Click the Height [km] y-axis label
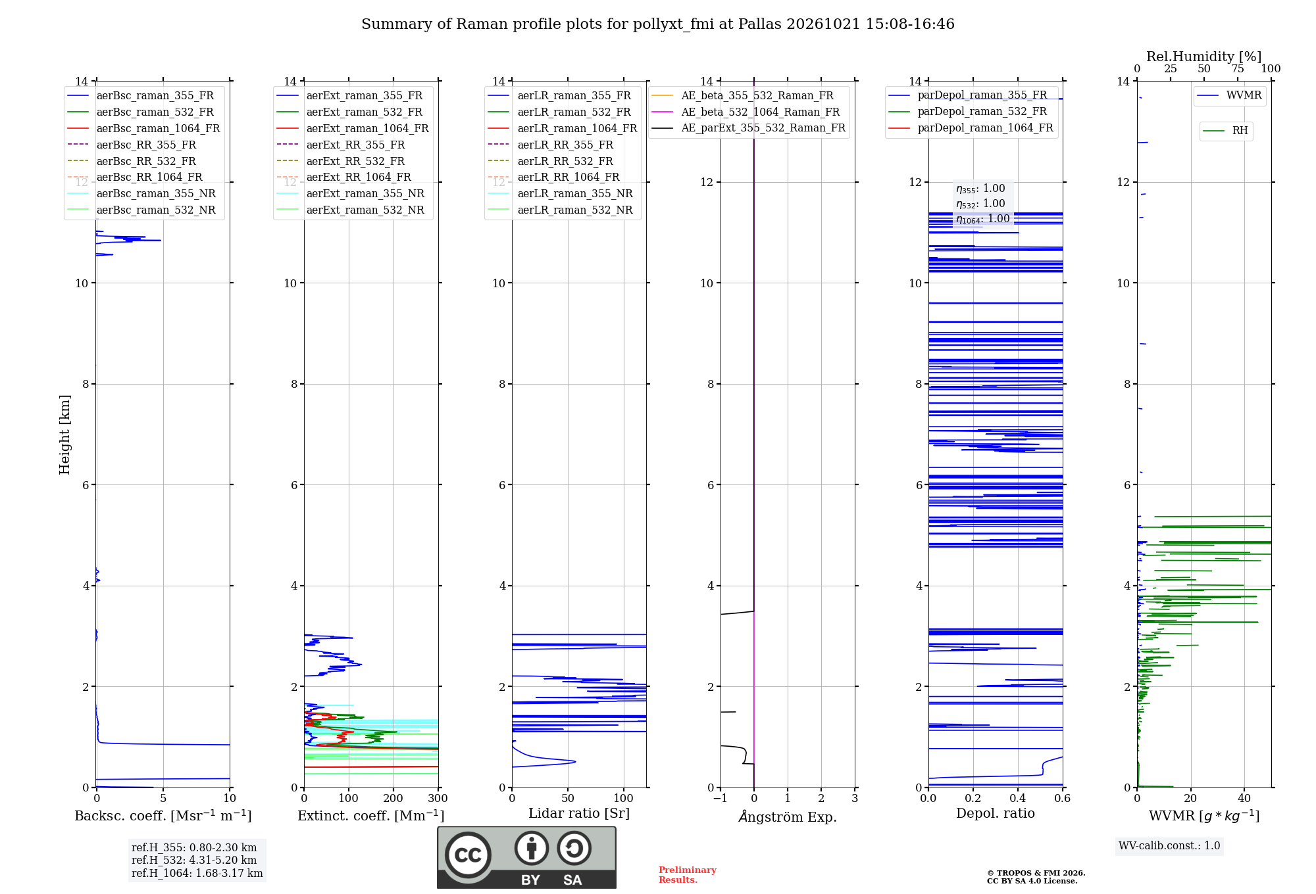The image size is (1316, 894). pyautogui.click(x=64, y=435)
